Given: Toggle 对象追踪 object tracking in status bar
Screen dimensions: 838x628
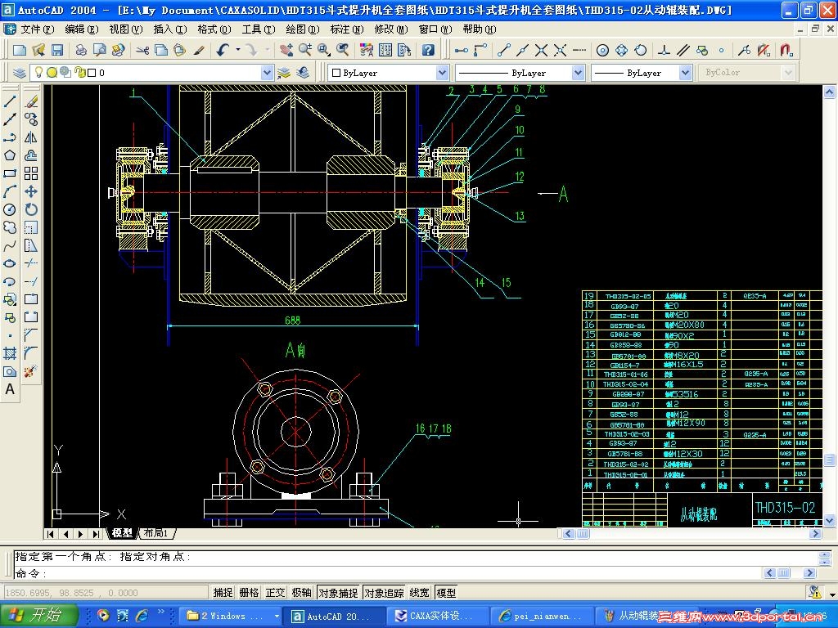Looking at the screenshot, I should (x=385, y=593).
